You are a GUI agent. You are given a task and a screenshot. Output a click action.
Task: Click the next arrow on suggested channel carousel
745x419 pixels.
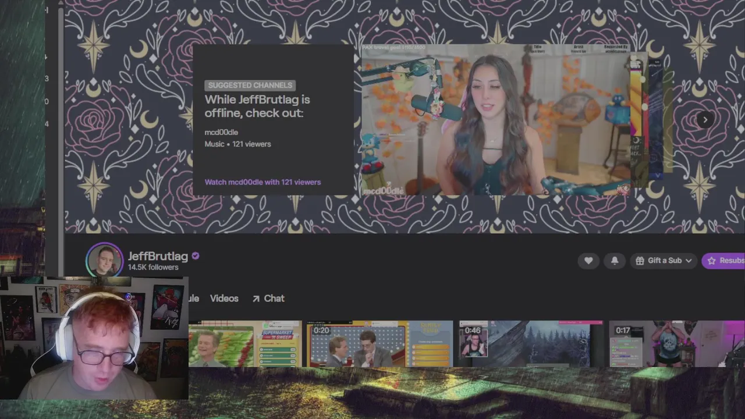[705, 120]
